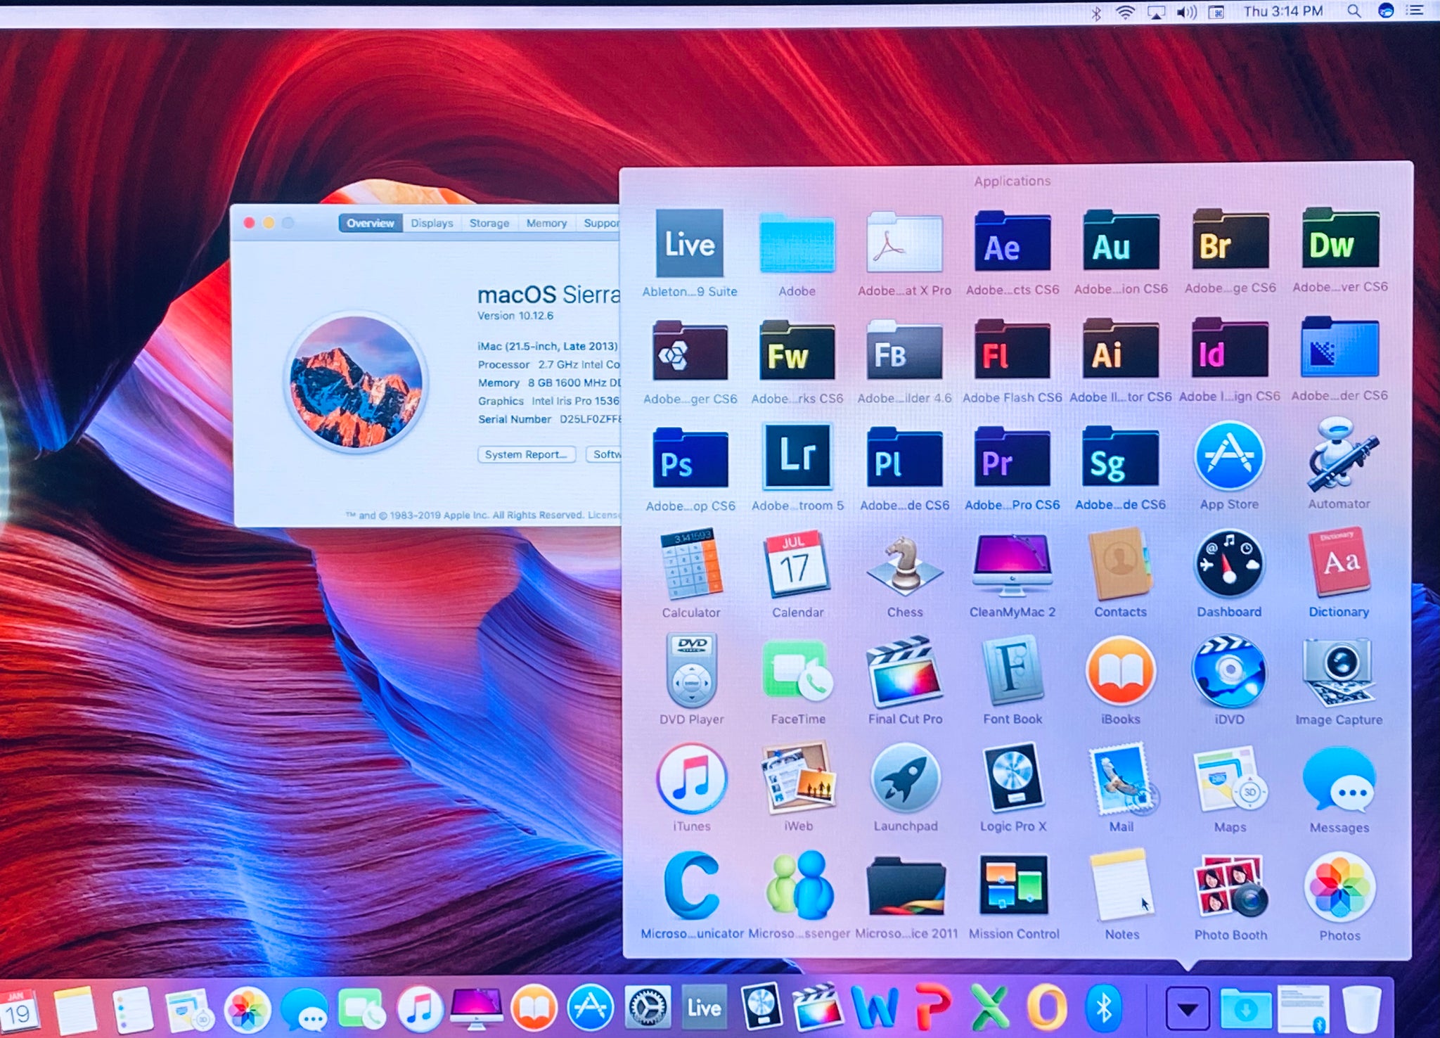This screenshot has width=1440, height=1038.
Task: Open Calculator in the Applications stack
Action: pos(690,563)
